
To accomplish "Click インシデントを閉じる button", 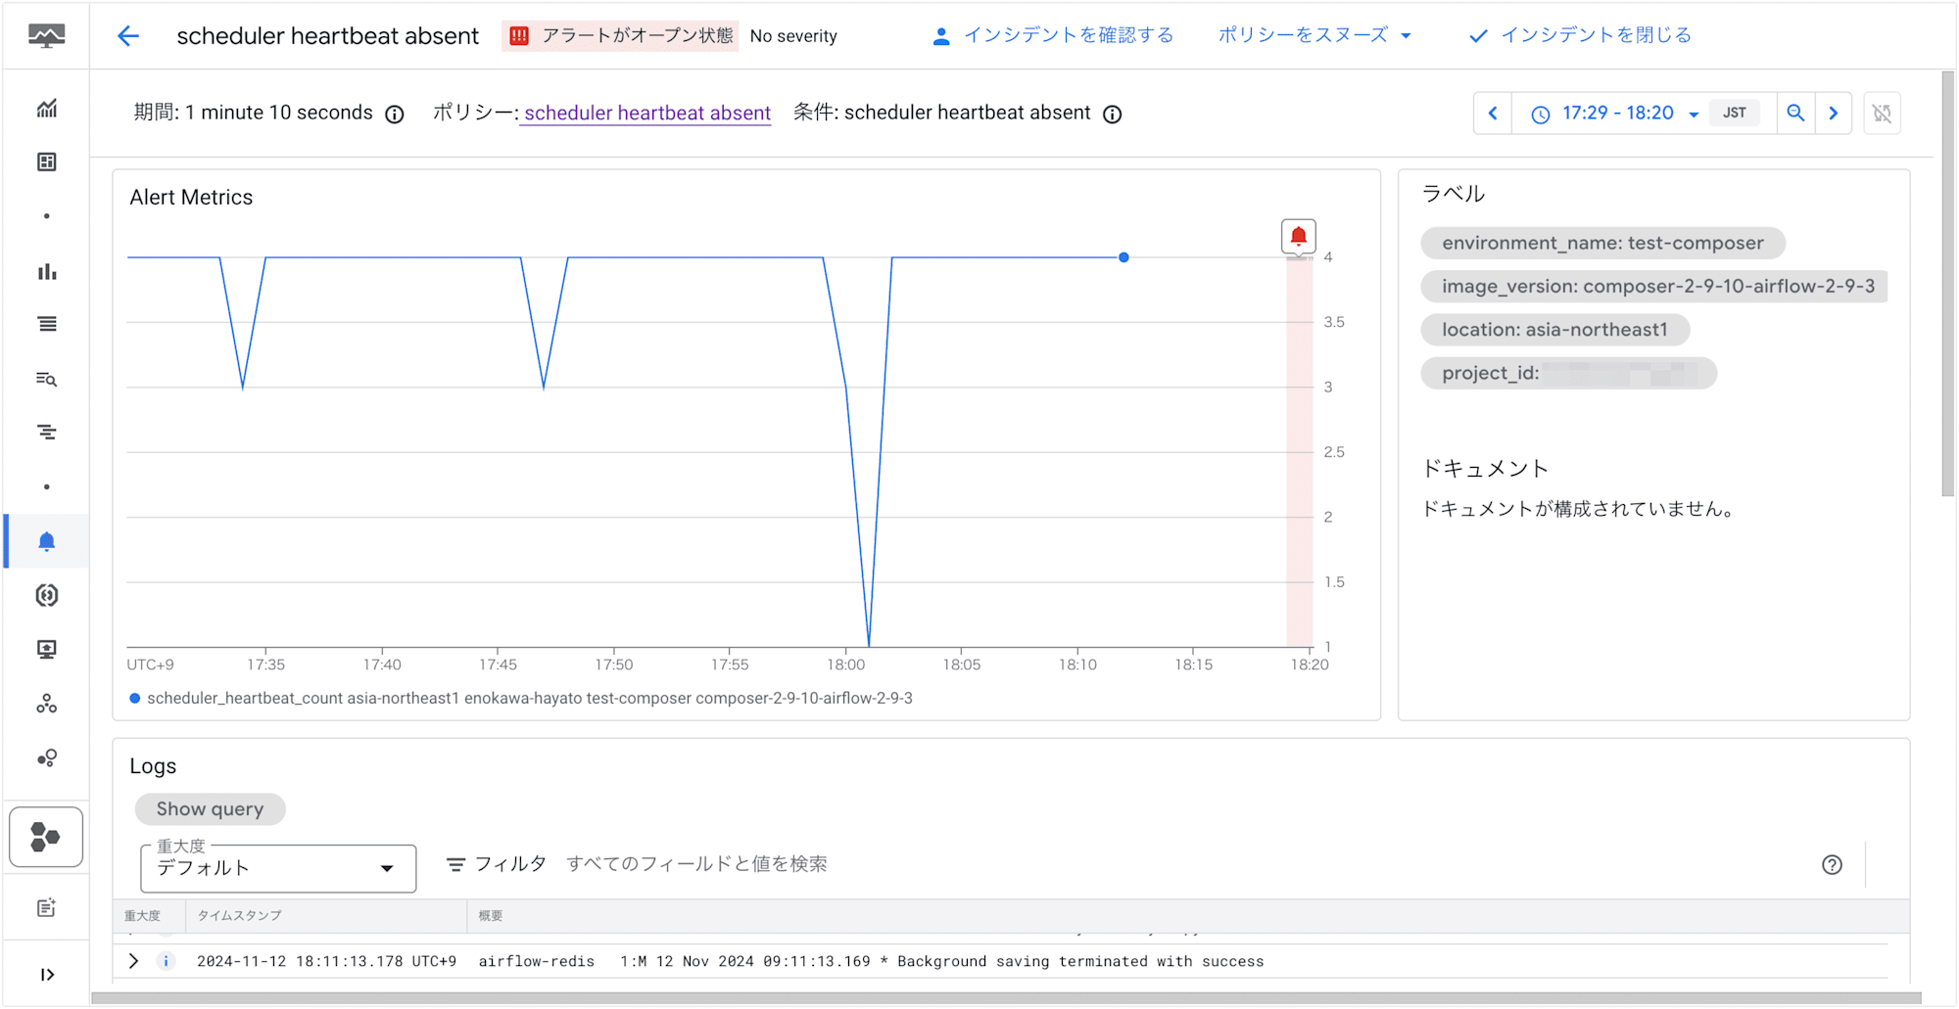I will pyautogui.click(x=1580, y=36).
